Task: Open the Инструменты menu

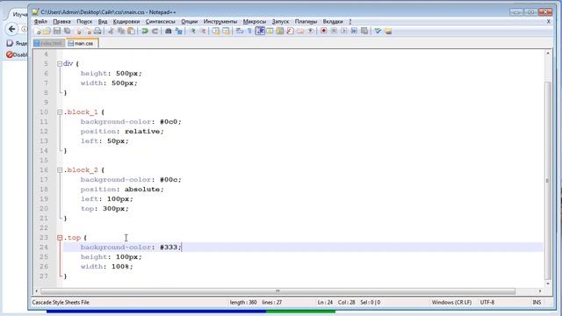Action: (x=220, y=21)
